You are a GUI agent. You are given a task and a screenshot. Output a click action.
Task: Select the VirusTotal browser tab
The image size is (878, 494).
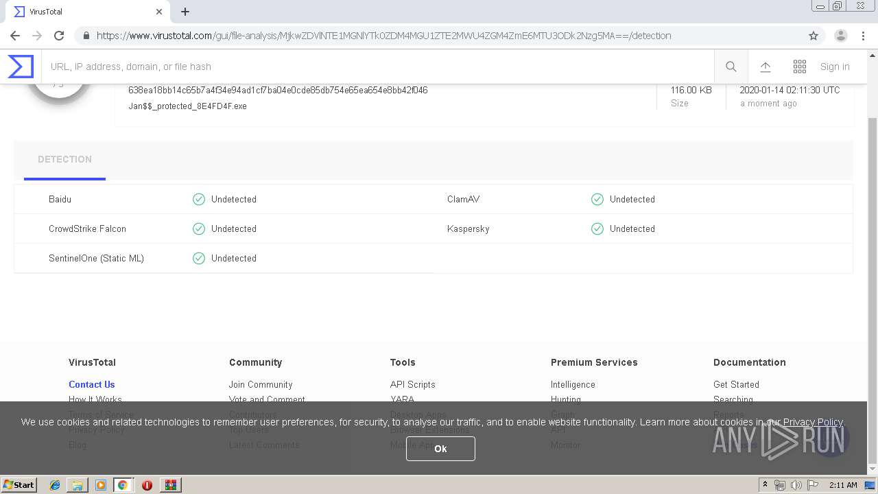click(88, 12)
